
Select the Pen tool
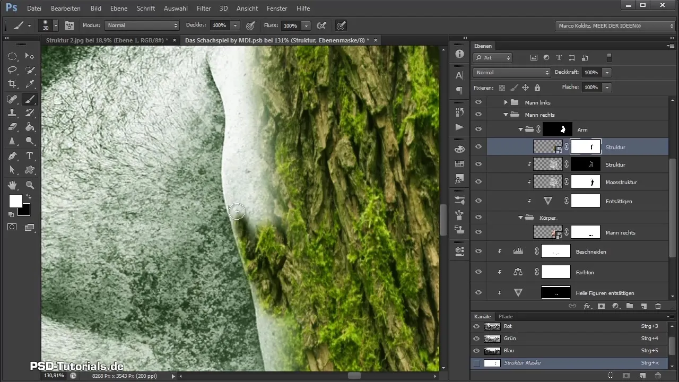(x=12, y=156)
